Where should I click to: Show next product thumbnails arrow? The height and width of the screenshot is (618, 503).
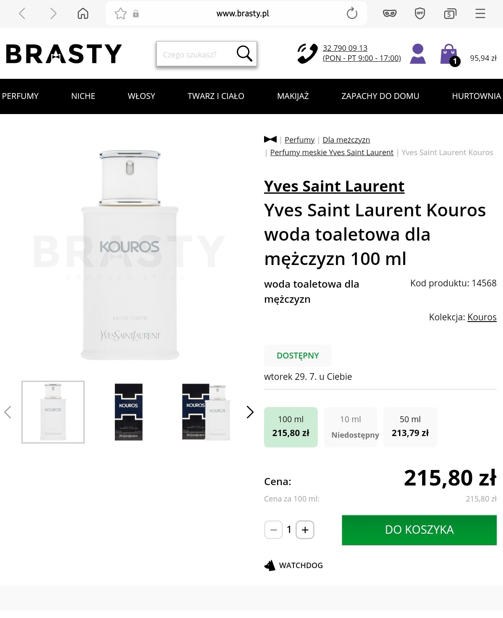[x=250, y=412]
